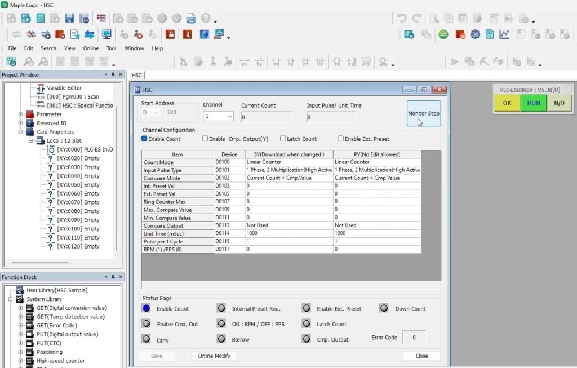577x368 pixels.
Task: Click the Online Modify button
Action: [x=214, y=356]
